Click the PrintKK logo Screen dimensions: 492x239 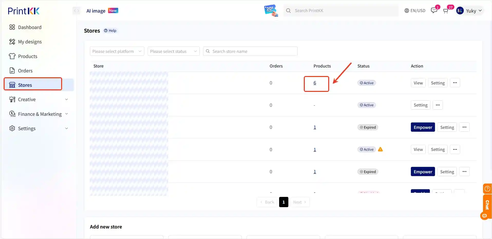(23, 11)
